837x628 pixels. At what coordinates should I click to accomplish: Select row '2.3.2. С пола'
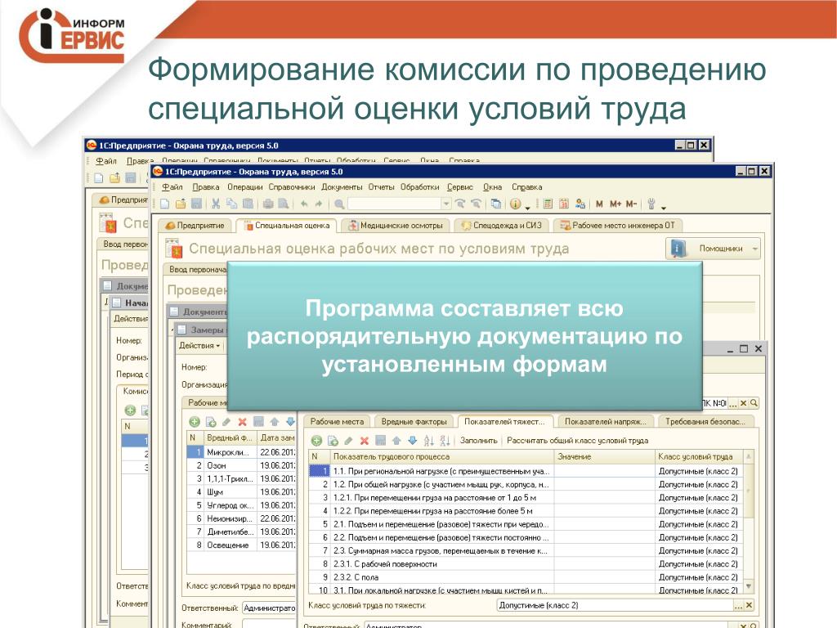pos(526,577)
